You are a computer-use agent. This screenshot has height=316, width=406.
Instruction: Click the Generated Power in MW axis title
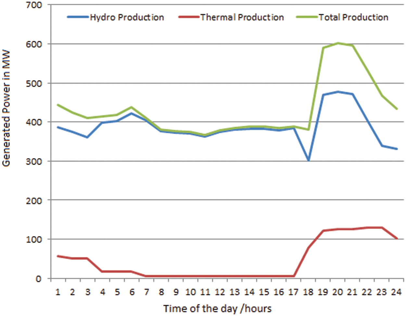[x=6, y=109]
